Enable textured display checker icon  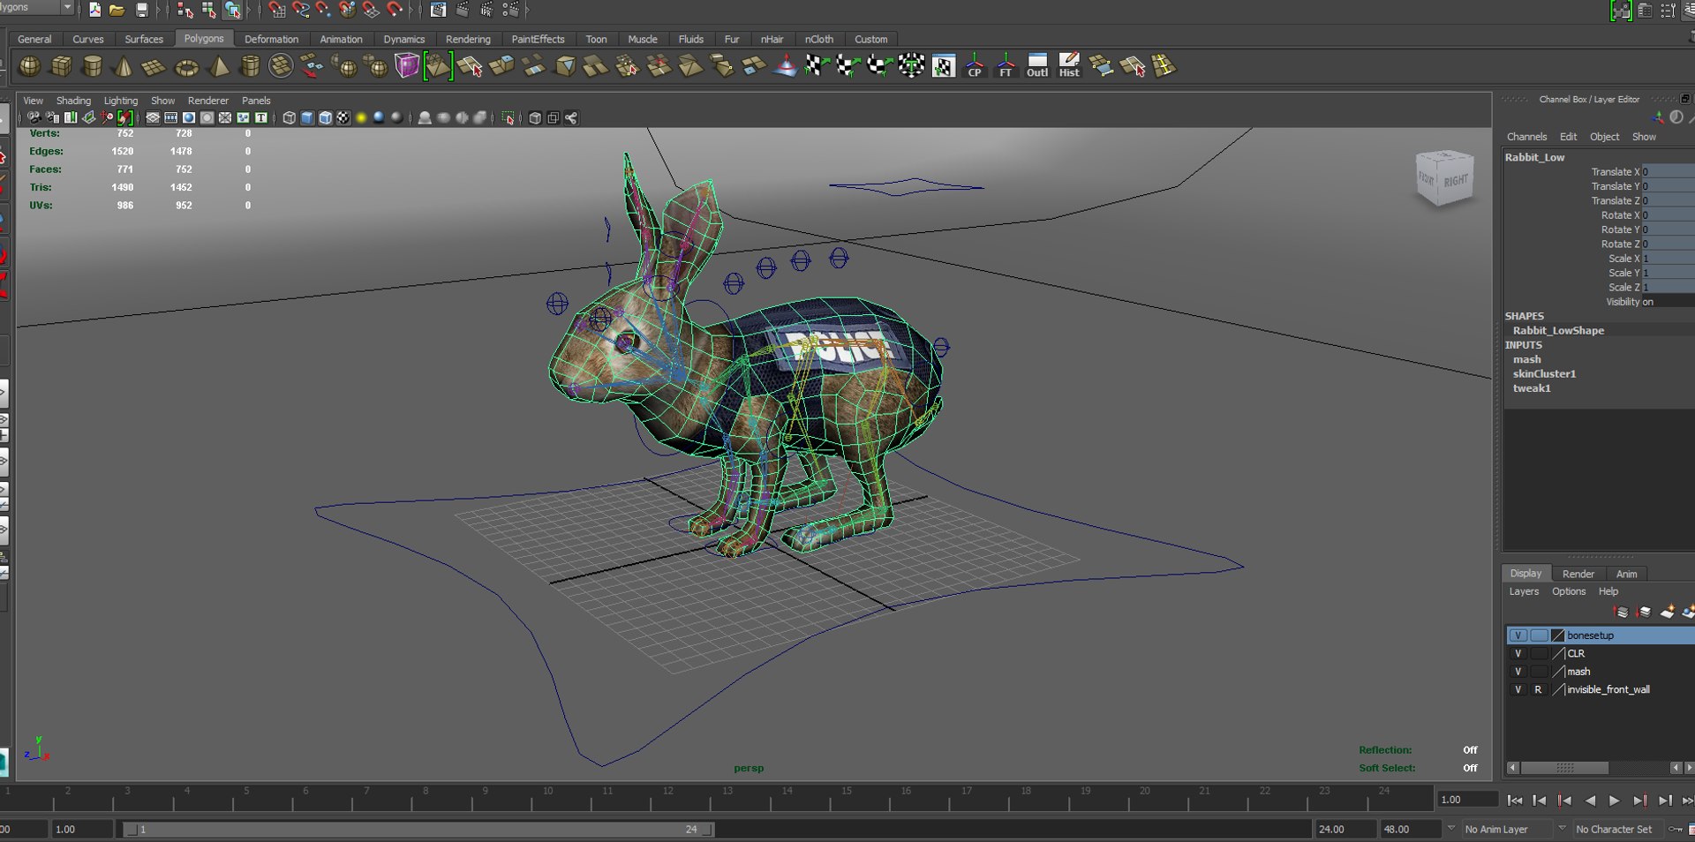click(x=343, y=118)
